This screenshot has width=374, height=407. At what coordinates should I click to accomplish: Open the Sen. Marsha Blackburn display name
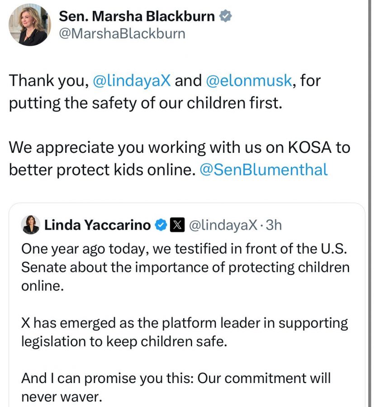tap(137, 16)
